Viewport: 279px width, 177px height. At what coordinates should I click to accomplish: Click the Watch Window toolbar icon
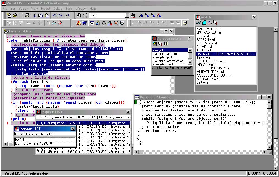click(x=122, y=23)
